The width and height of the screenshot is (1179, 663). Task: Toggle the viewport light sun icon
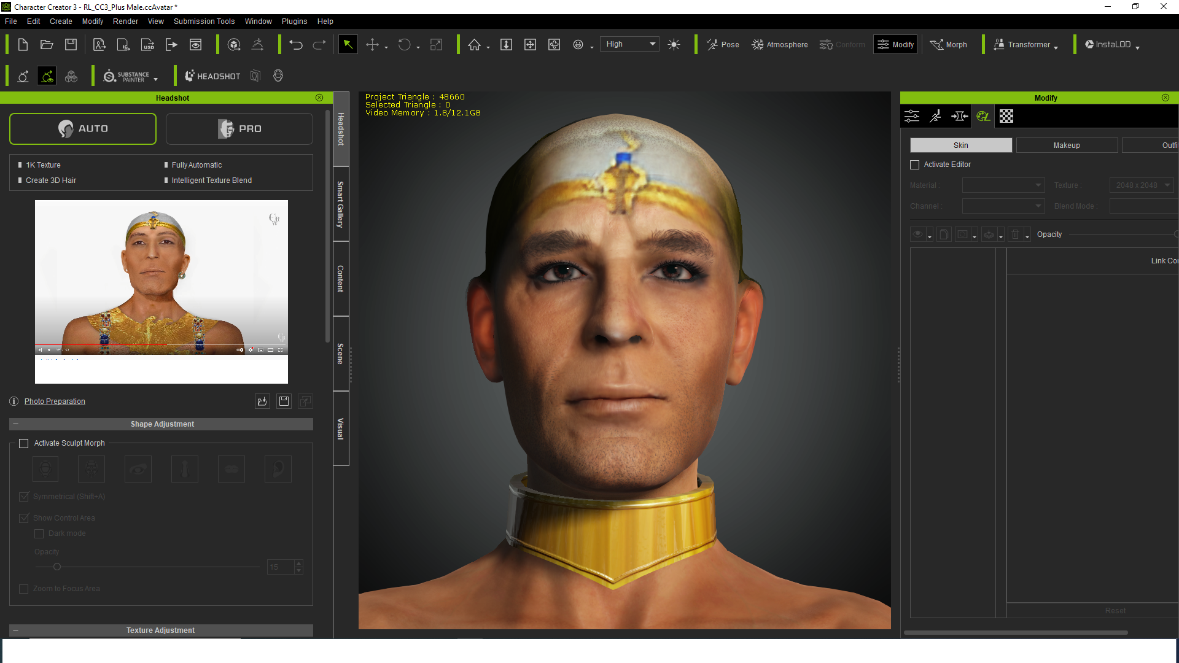(x=674, y=44)
